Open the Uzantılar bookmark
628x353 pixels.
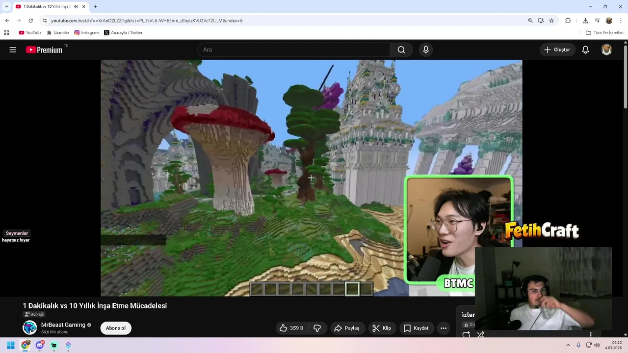[x=58, y=33]
